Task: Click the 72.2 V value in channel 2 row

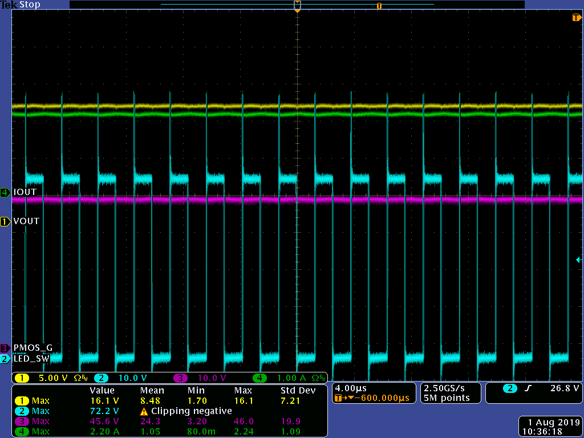Action: [104, 411]
